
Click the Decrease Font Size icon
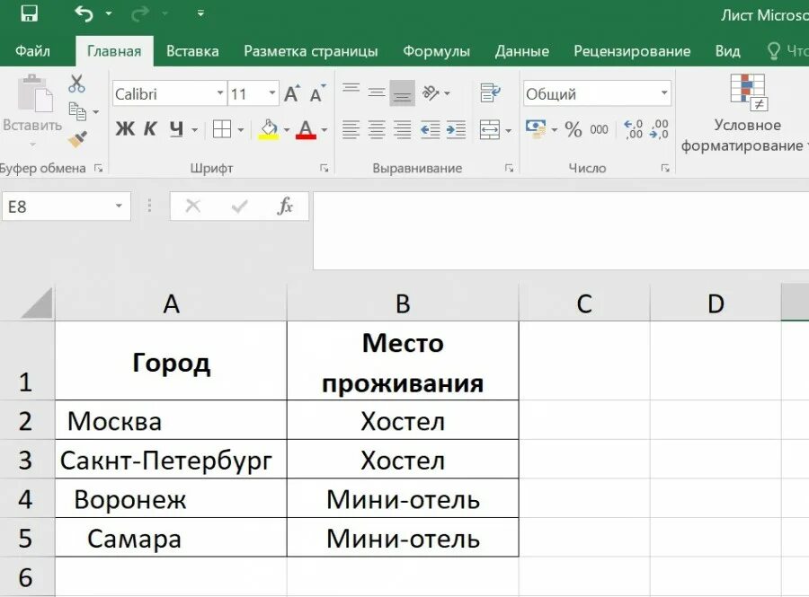tap(316, 93)
